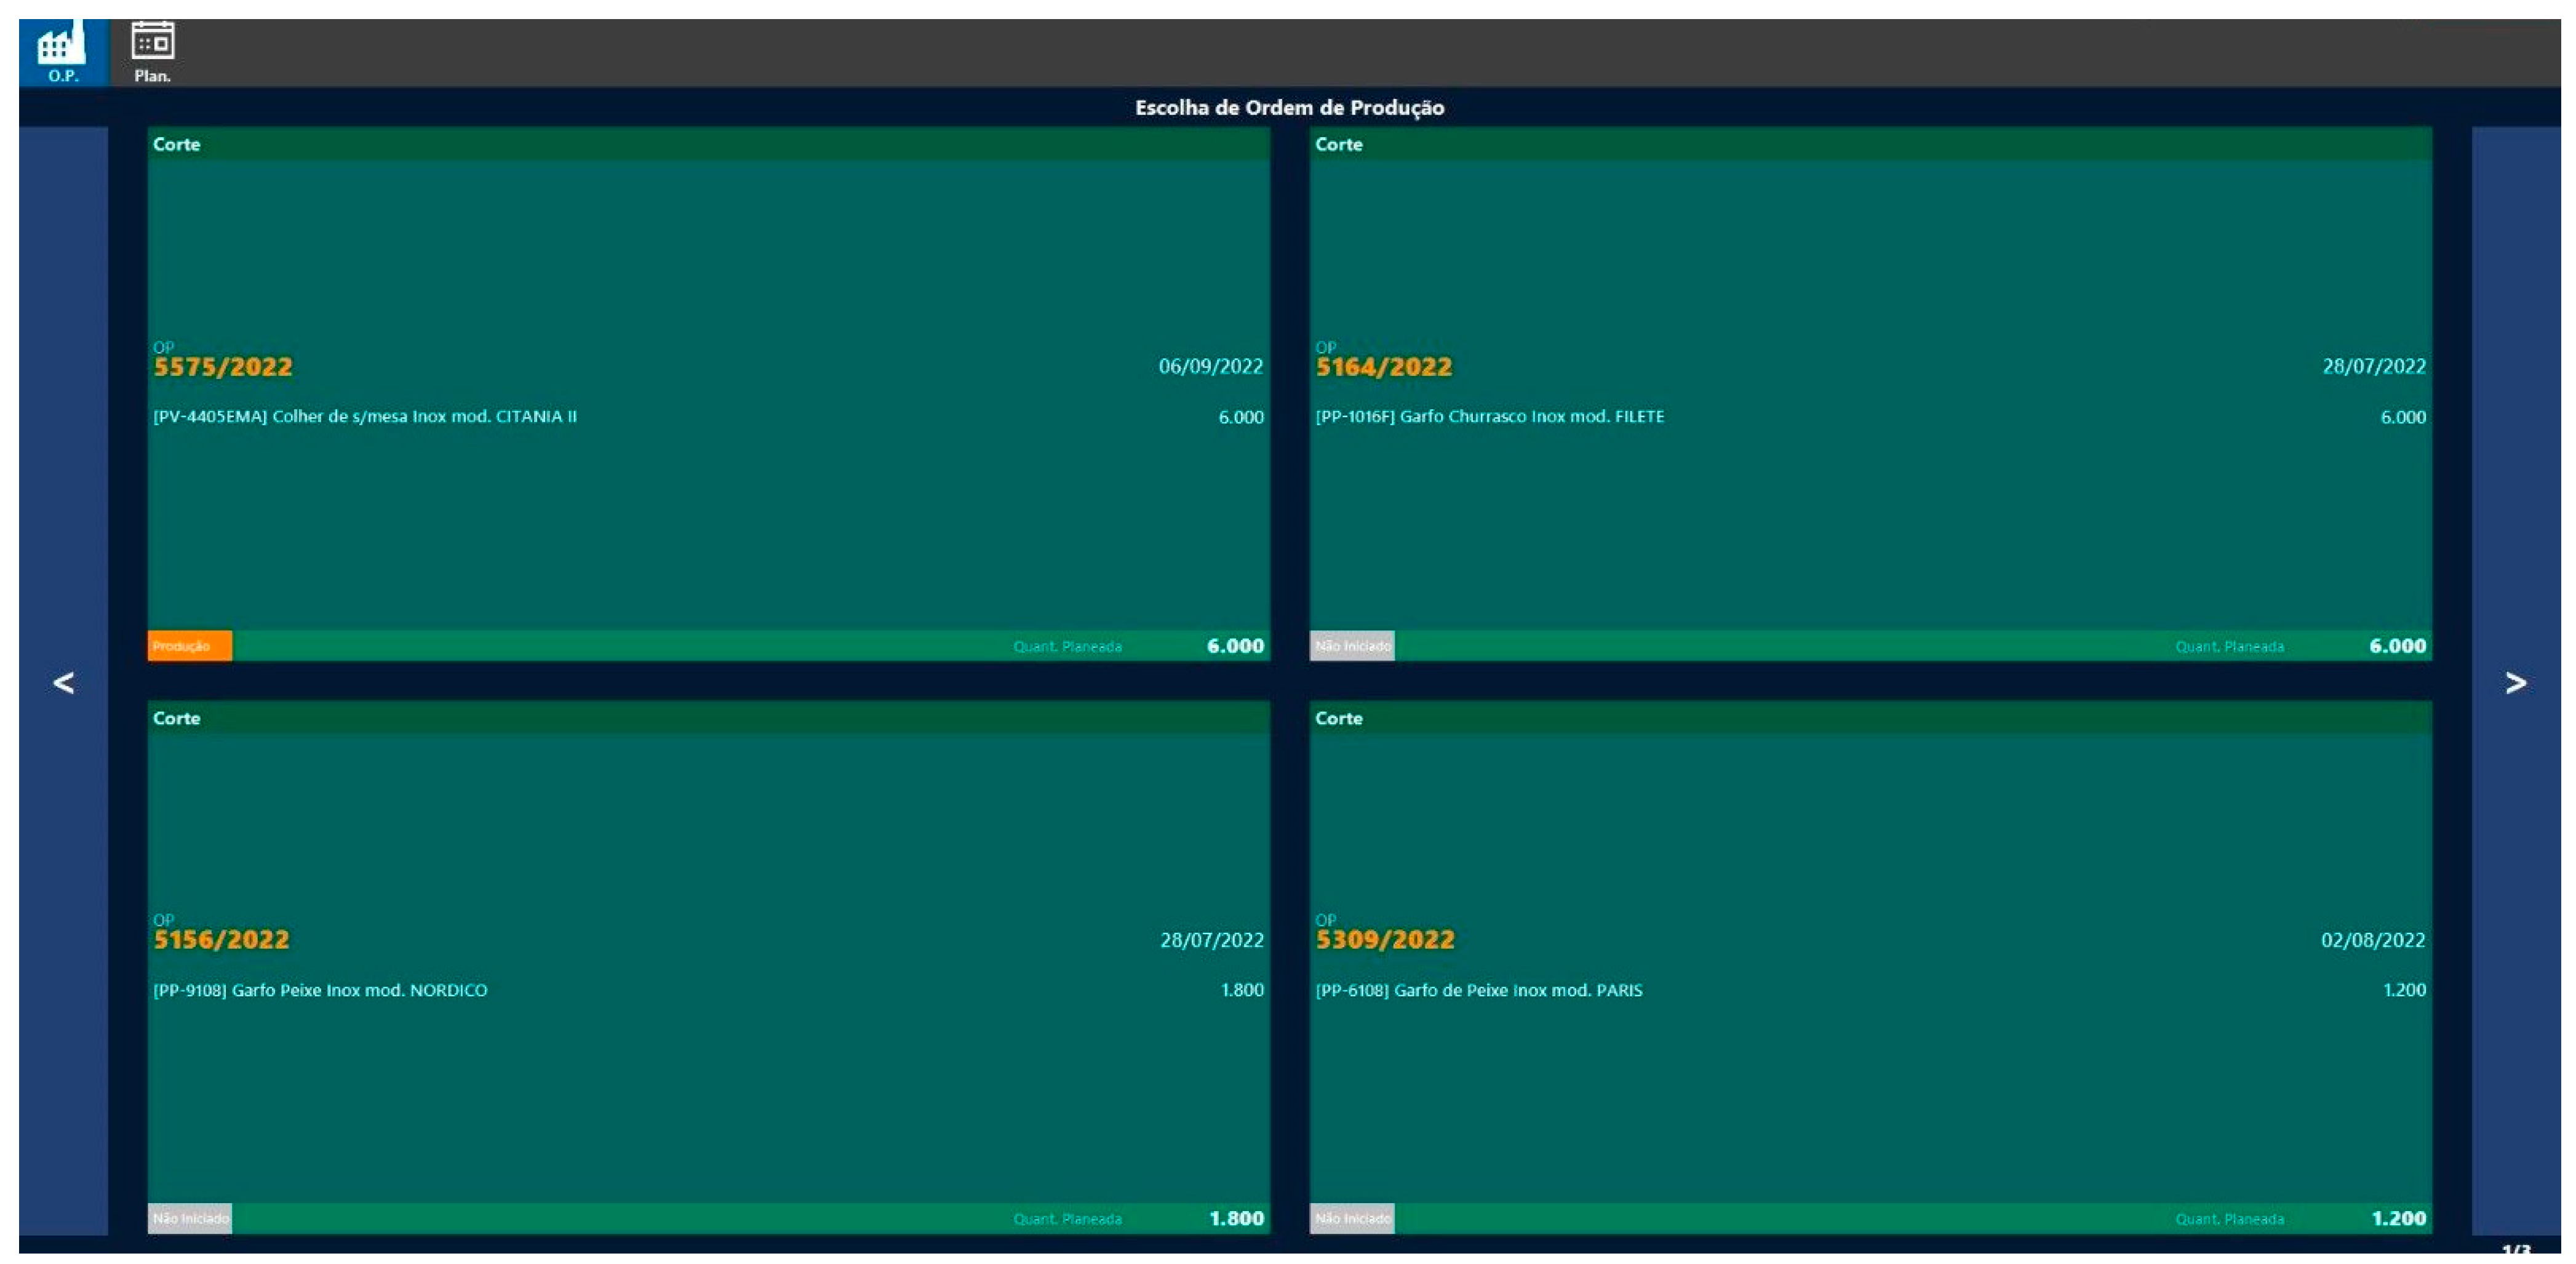The width and height of the screenshot is (2576, 1264).
Task: Click the Garfo Churrasco FILETE item text
Action: (x=1489, y=416)
